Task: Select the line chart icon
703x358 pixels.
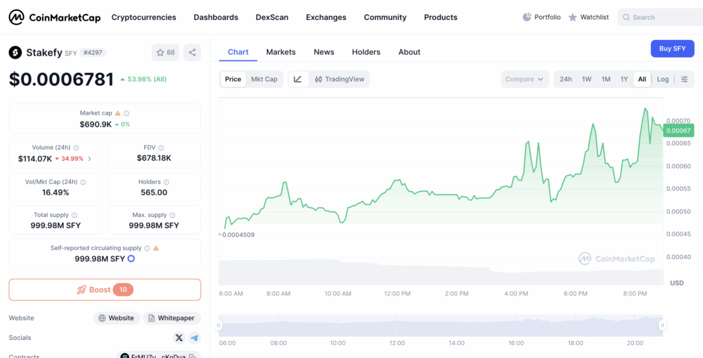Action: coord(297,79)
